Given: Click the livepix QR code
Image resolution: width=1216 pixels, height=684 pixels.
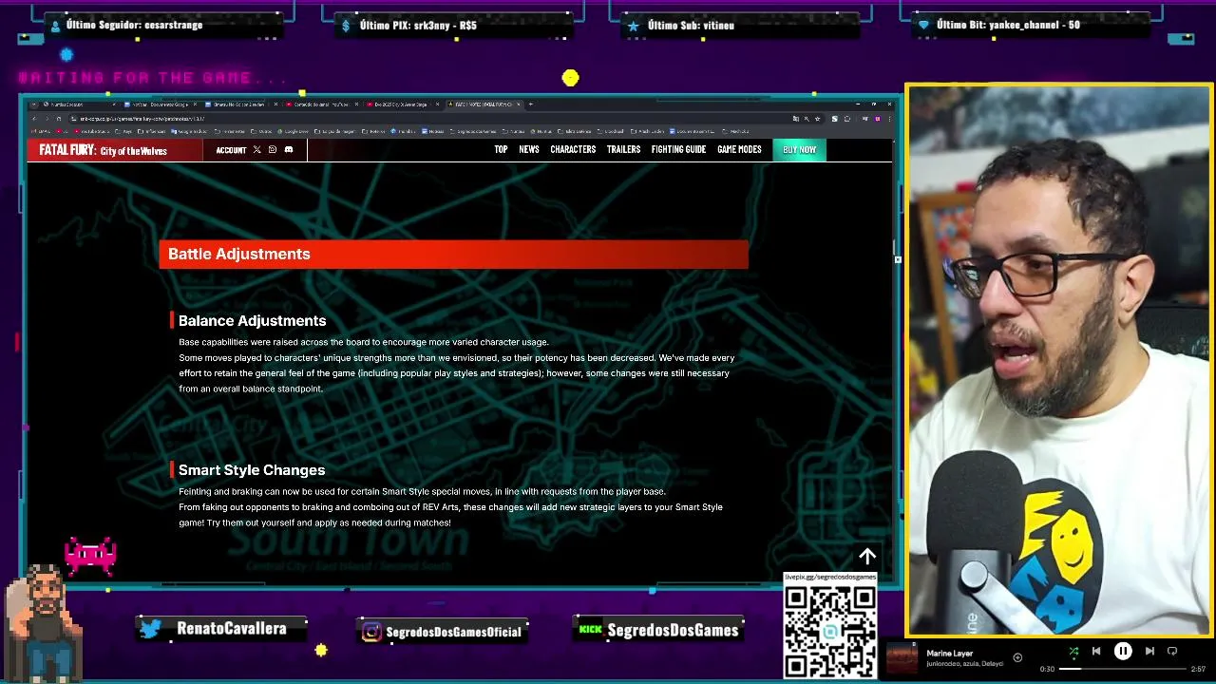Looking at the screenshot, I should click(829, 632).
